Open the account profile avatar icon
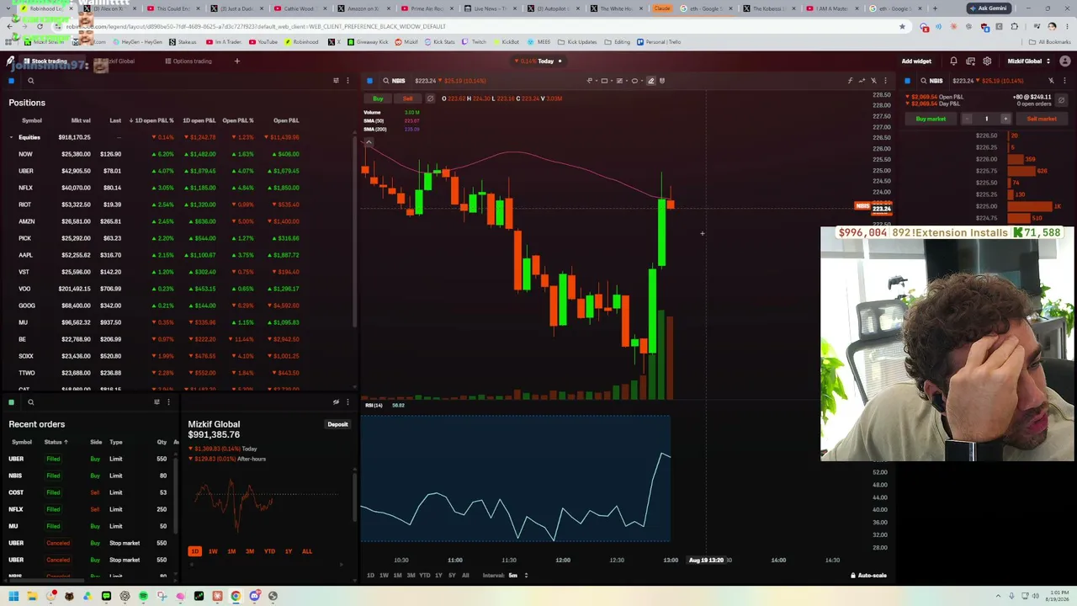The image size is (1077, 606). [1065, 61]
